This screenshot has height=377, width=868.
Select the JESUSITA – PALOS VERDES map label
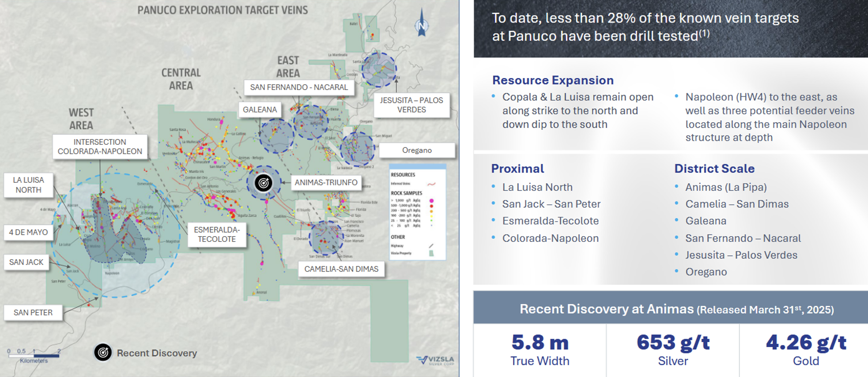(411, 105)
